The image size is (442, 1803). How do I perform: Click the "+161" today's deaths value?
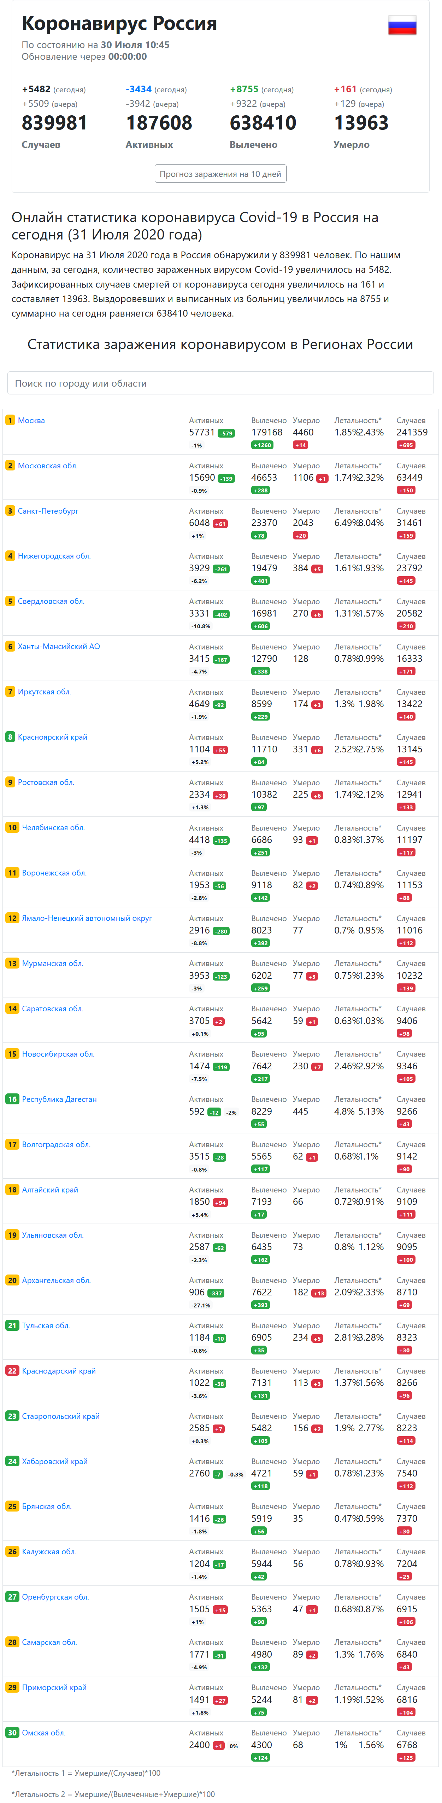[346, 89]
